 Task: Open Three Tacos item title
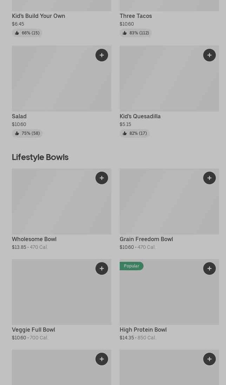135,16
